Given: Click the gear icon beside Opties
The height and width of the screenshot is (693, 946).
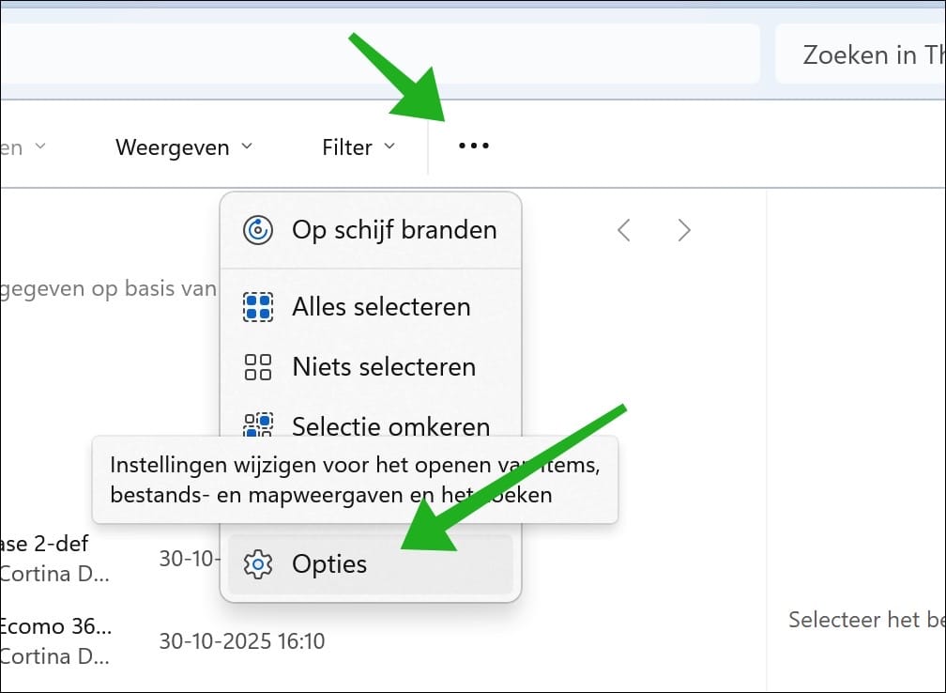Looking at the screenshot, I should (256, 563).
